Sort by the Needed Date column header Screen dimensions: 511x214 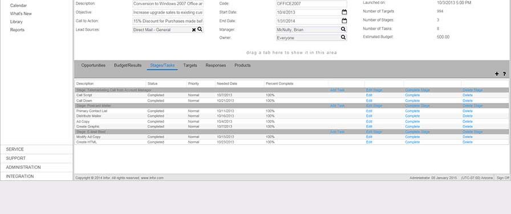click(x=227, y=84)
